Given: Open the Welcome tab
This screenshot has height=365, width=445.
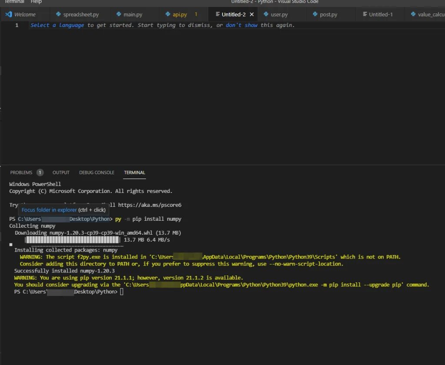Looking at the screenshot, I should [x=25, y=14].
